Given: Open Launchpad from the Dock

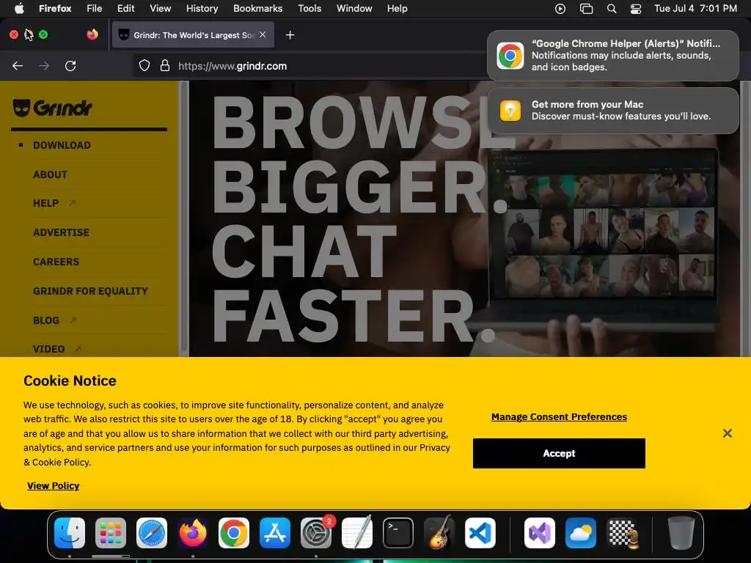Looking at the screenshot, I should [x=111, y=533].
